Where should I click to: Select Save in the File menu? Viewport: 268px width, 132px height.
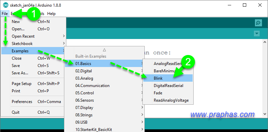33,65
